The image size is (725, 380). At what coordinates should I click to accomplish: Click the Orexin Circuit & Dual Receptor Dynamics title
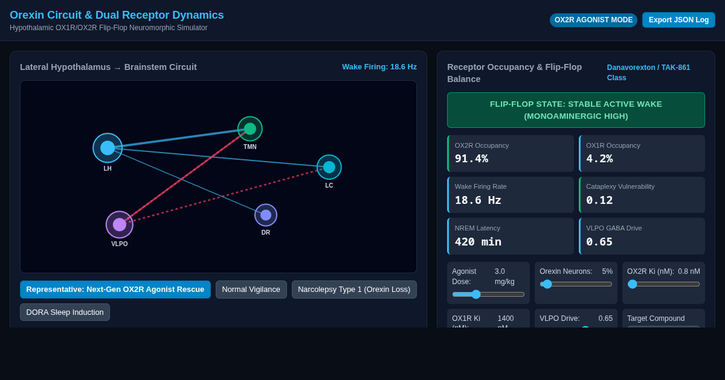pyautogui.click(x=117, y=15)
